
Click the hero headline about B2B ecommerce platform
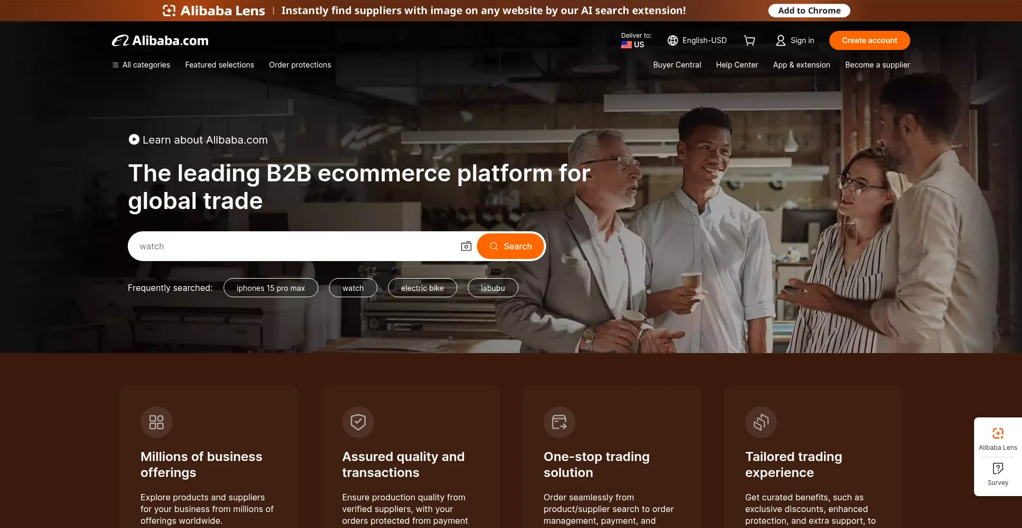coord(359,187)
